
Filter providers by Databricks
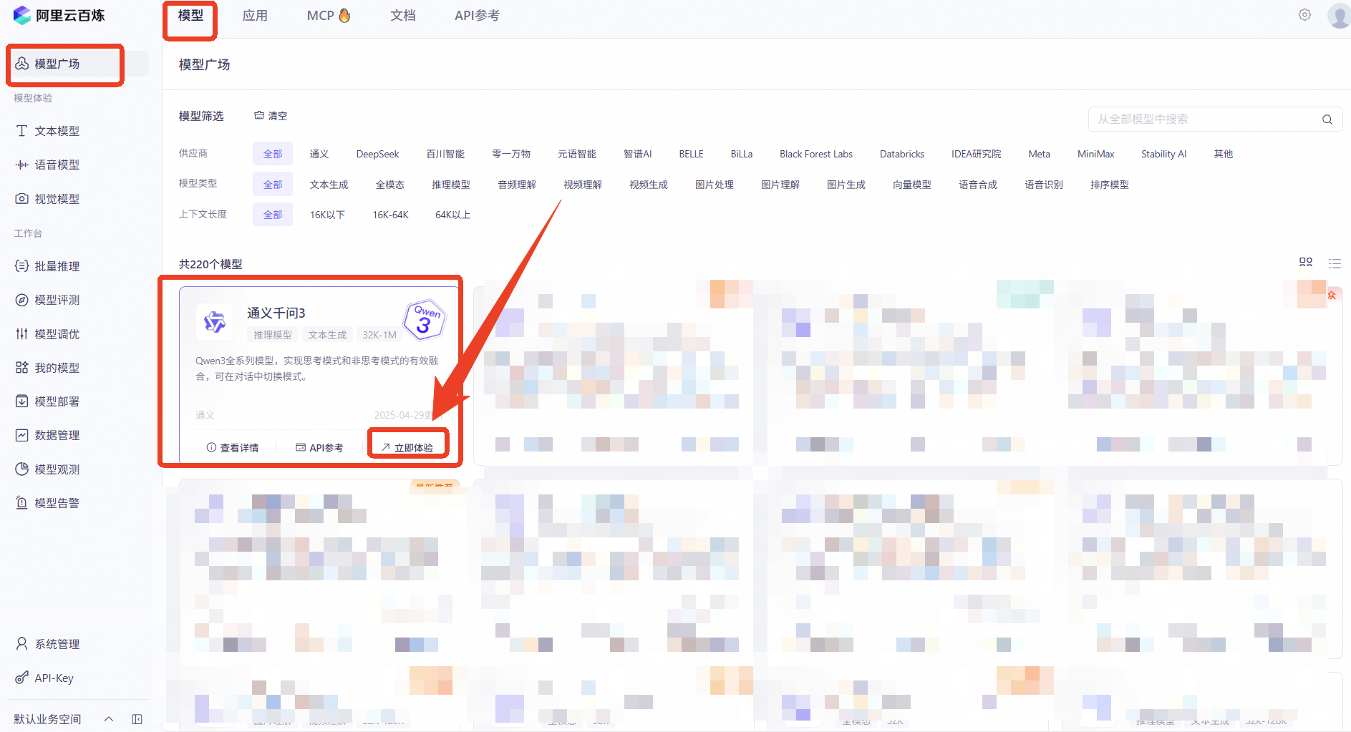tap(902, 154)
